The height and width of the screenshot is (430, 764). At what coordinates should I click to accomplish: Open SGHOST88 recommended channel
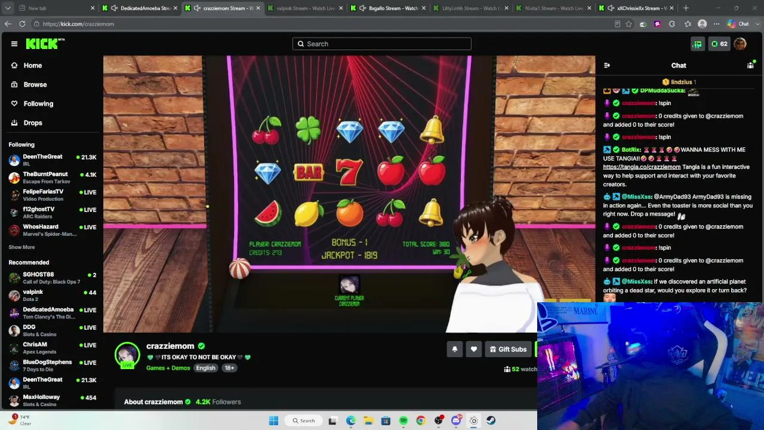click(x=53, y=278)
